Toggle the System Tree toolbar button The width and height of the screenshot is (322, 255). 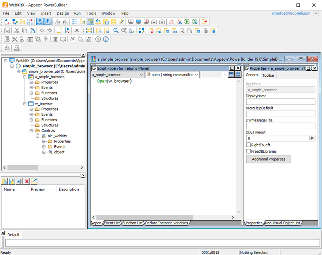tap(40, 22)
